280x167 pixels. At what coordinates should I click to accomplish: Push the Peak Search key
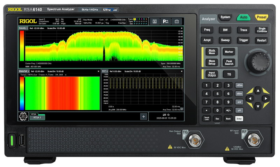click(x=229, y=63)
